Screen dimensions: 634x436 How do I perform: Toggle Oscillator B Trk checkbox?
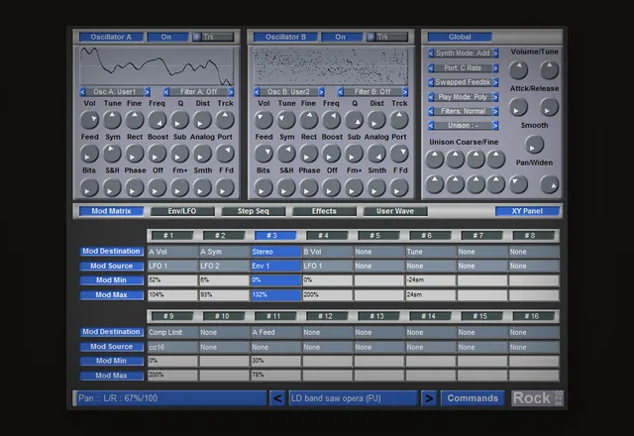pos(370,37)
